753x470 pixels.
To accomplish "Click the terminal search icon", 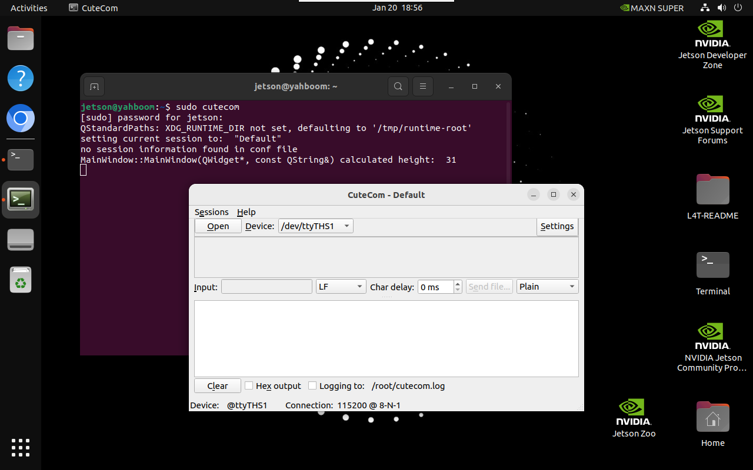I will 398,86.
